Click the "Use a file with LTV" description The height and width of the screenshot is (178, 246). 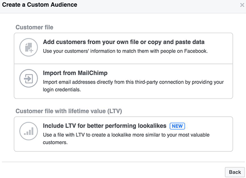point(126,139)
